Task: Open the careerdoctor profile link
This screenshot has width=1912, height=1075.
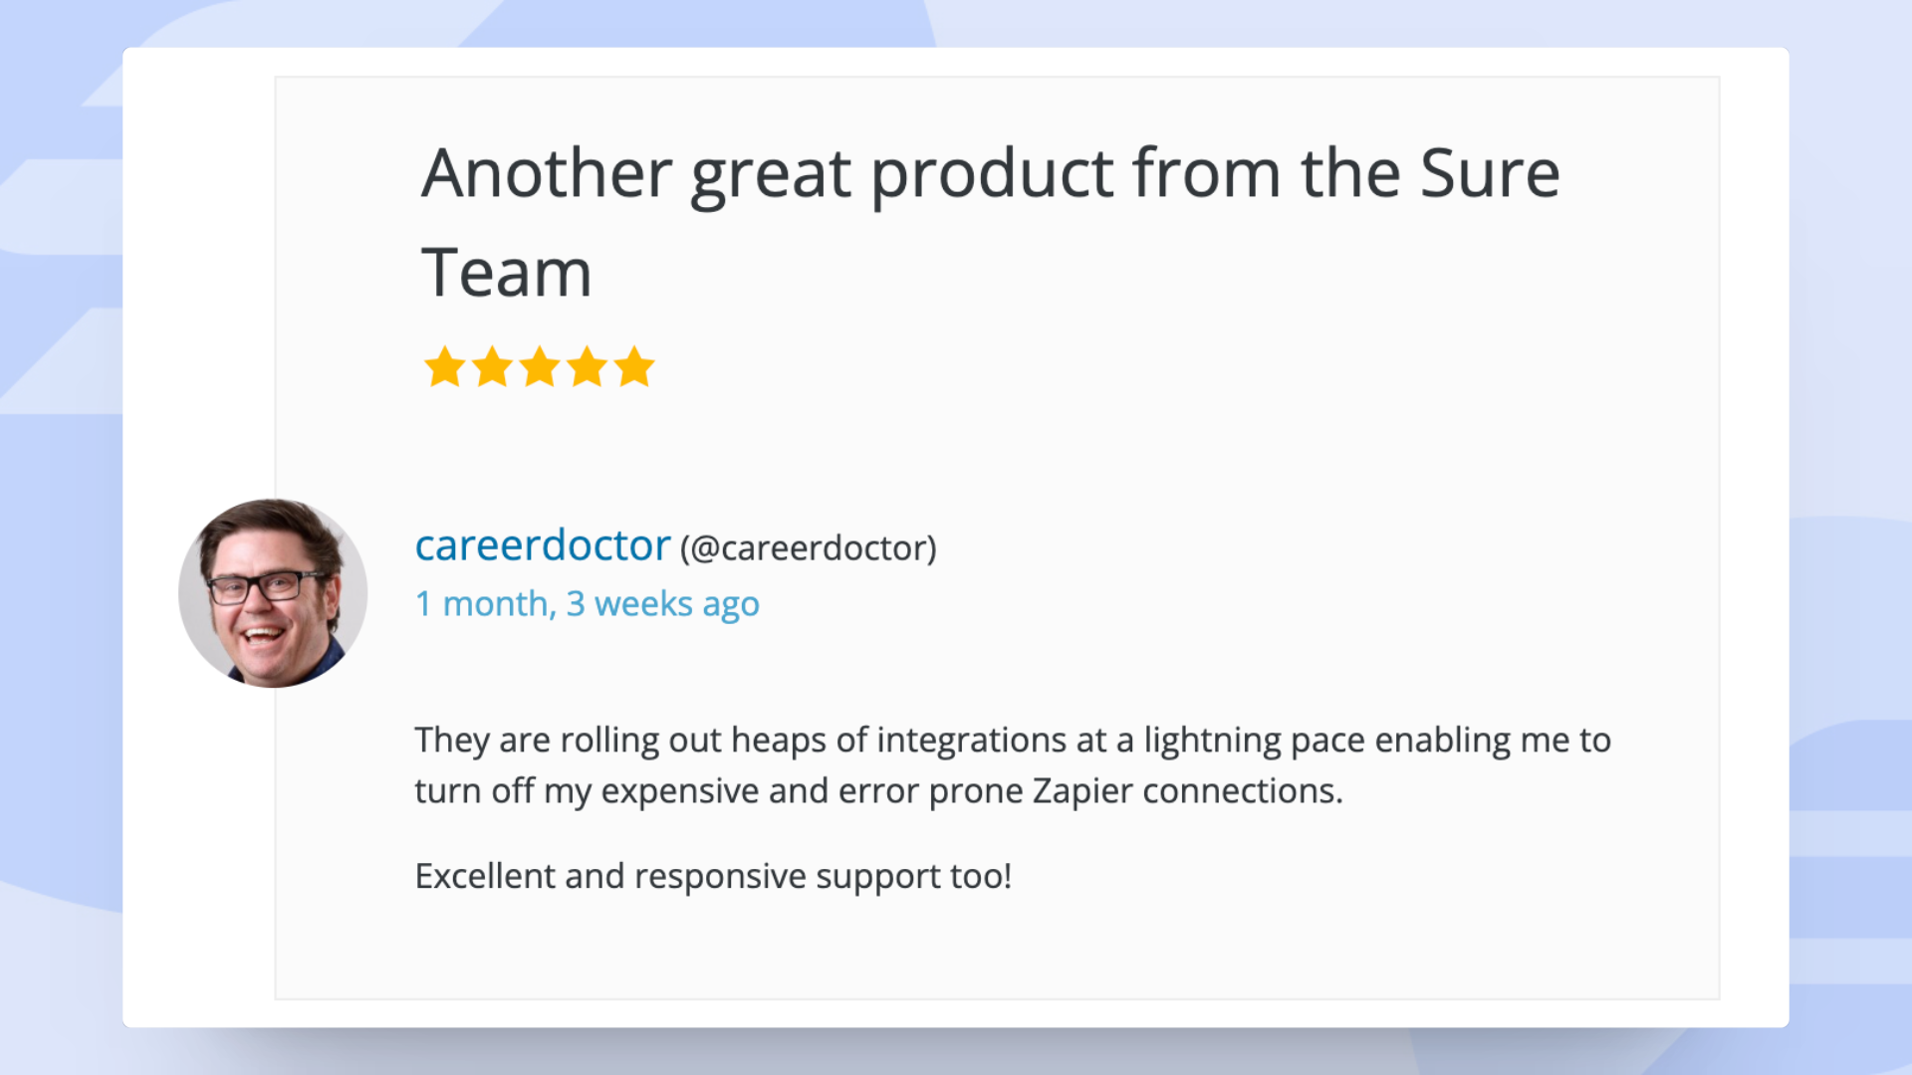Action: click(x=543, y=545)
